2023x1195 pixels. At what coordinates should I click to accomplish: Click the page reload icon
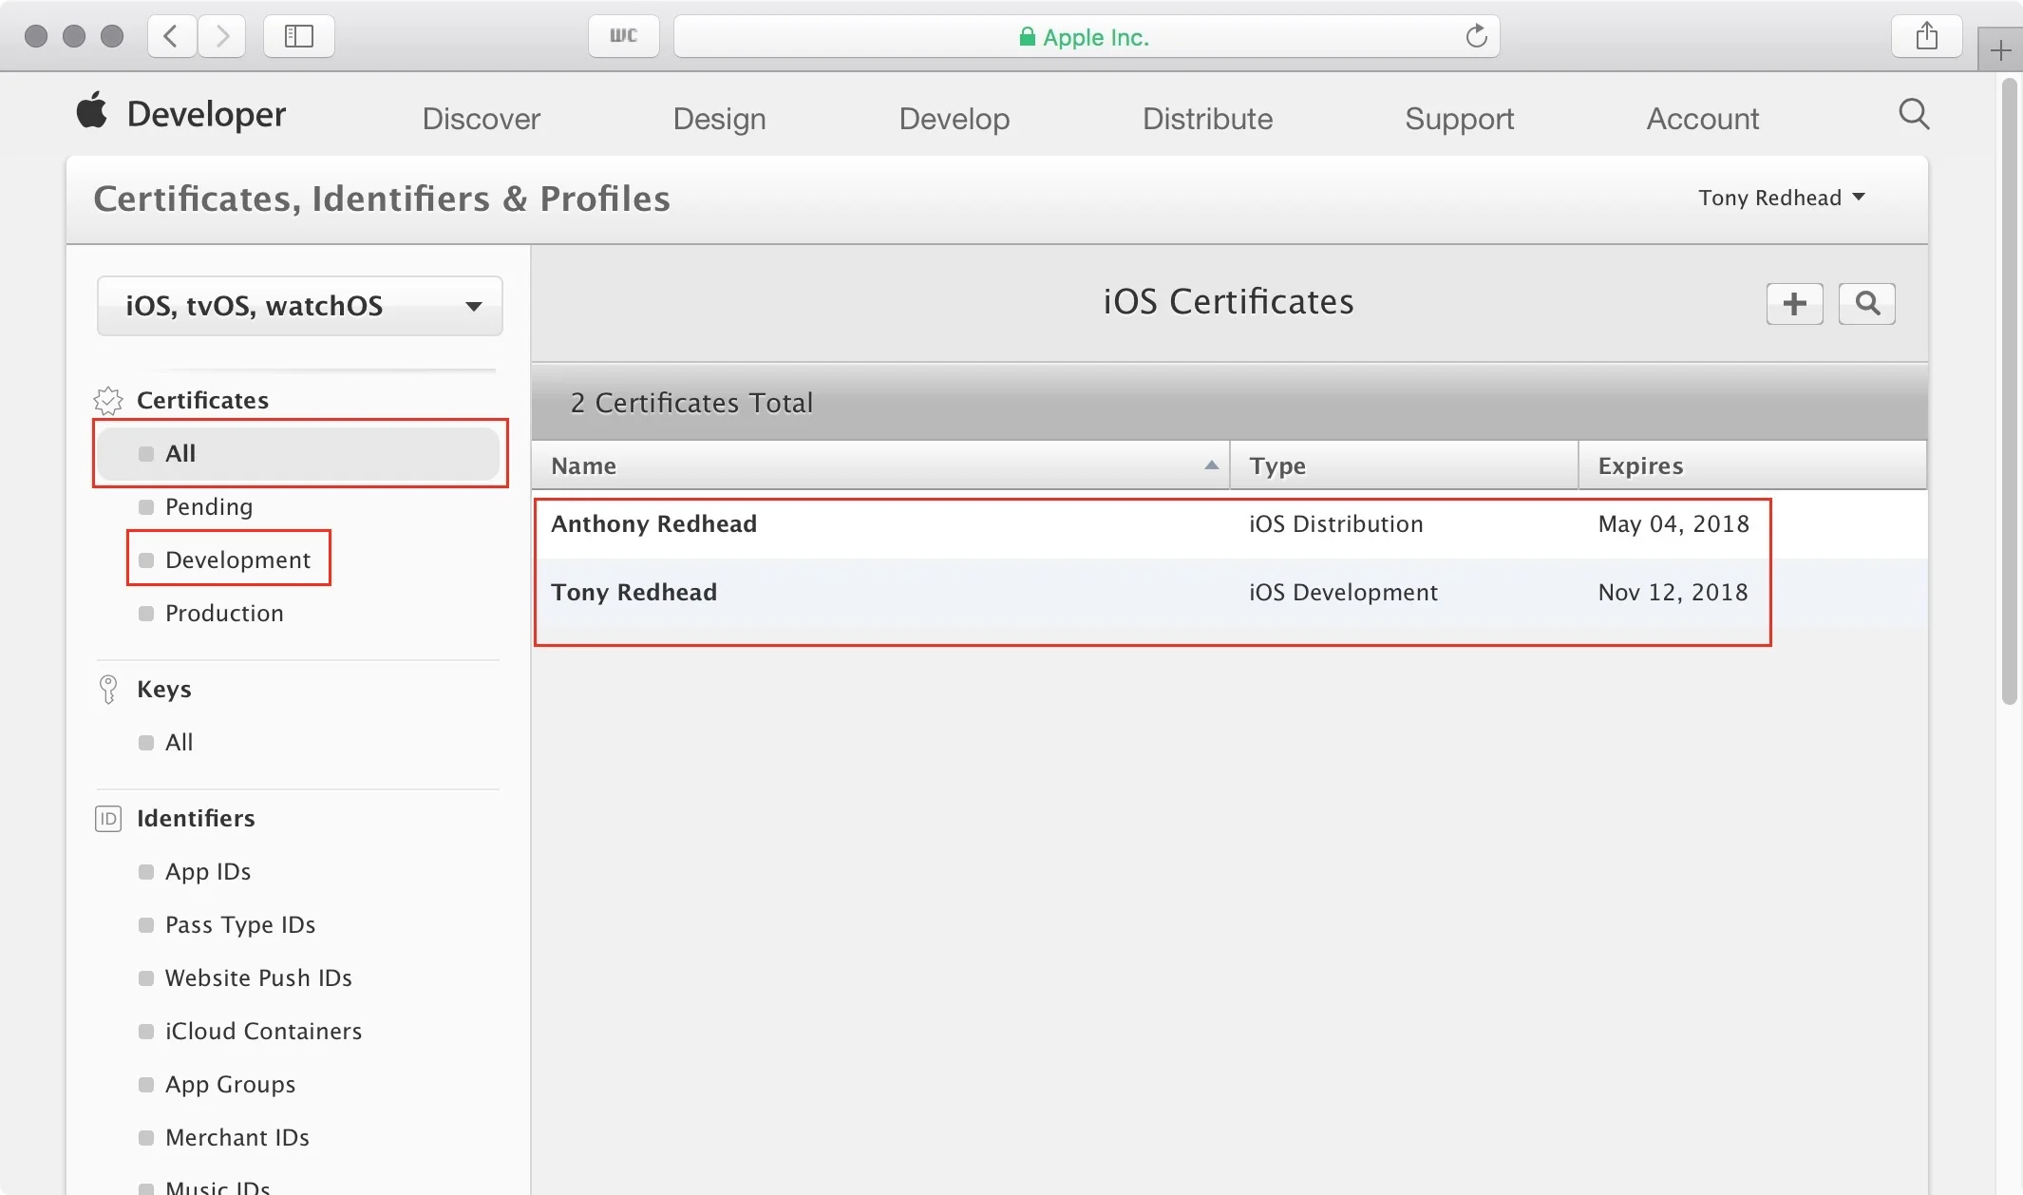(1476, 37)
